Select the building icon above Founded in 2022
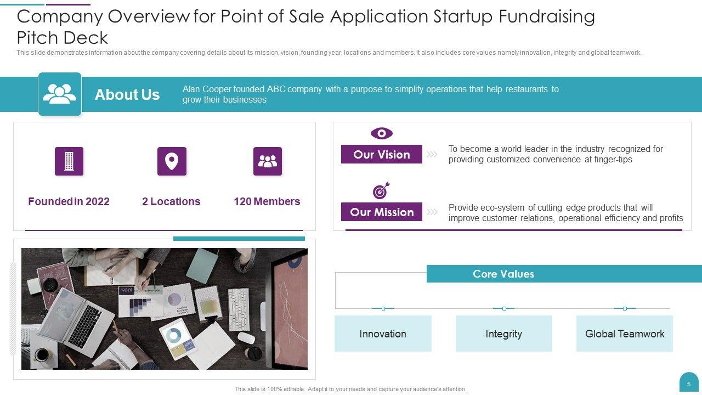 click(69, 161)
